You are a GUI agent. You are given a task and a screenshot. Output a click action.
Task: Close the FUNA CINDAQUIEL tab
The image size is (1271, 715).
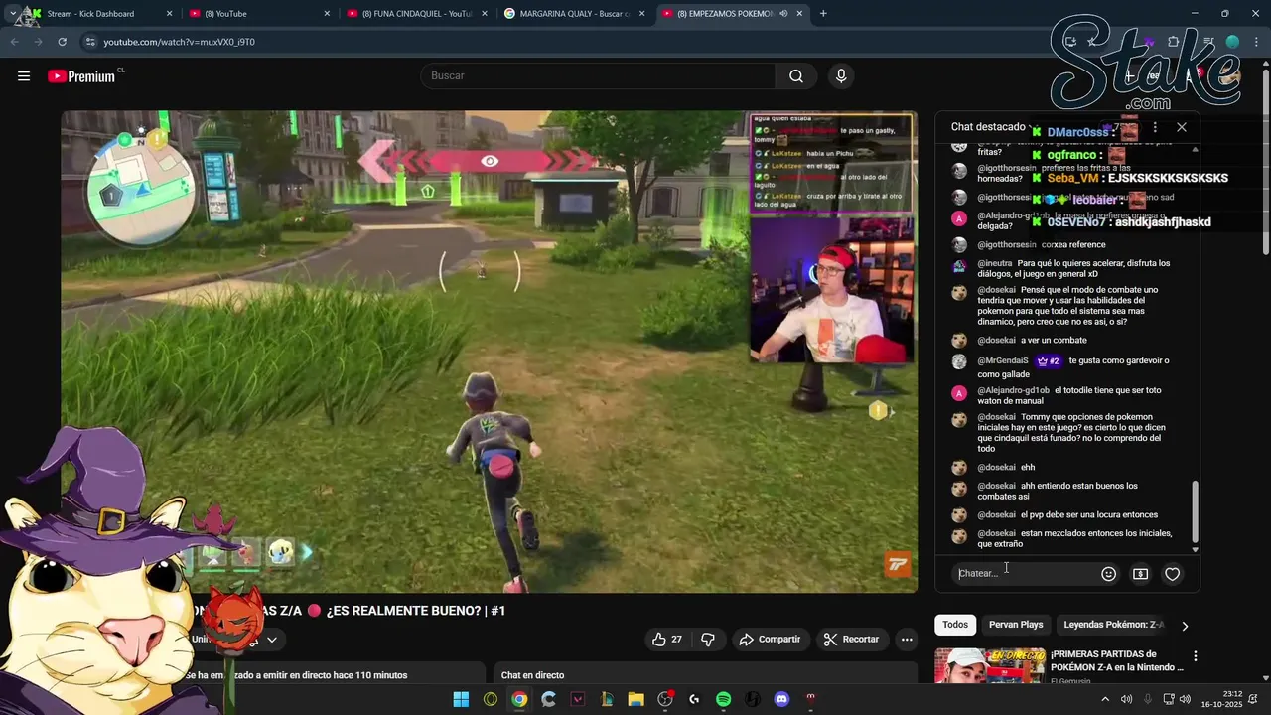coord(484,14)
